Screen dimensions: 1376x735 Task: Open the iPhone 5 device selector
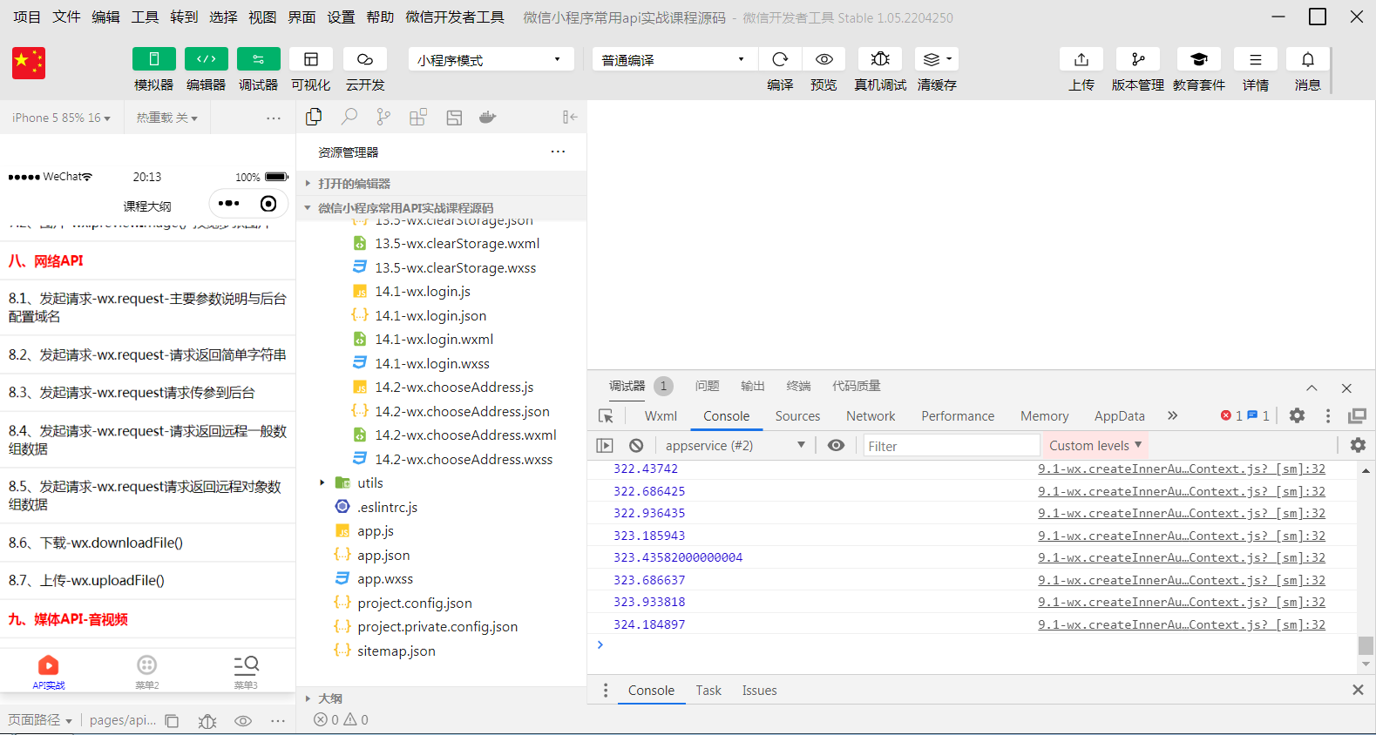click(61, 118)
